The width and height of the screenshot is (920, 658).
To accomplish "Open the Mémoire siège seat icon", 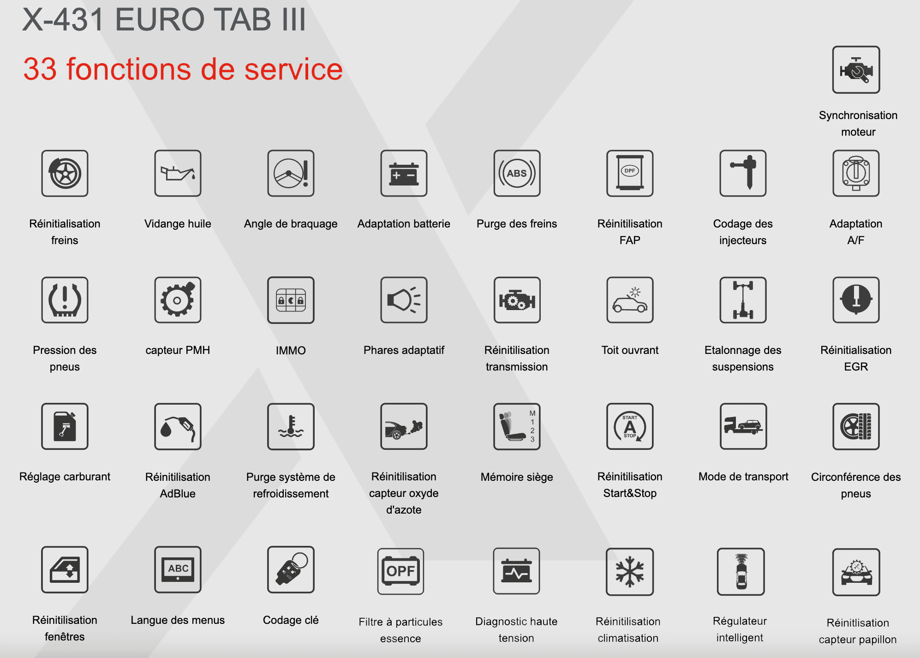I will click(x=517, y=426).
